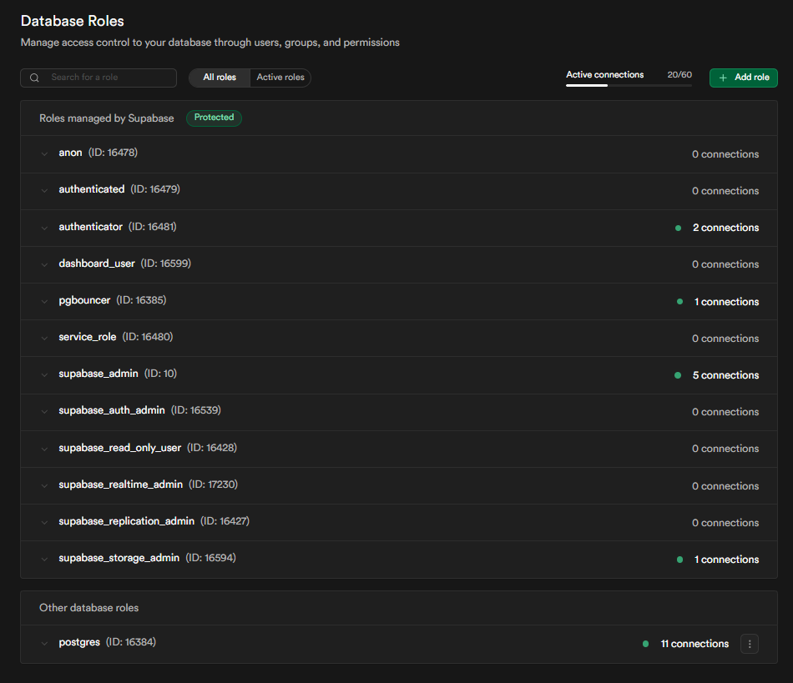This screenshot has width=793, height=683.
Task: Expand the authenticated role details
Action: pos(44,190)
